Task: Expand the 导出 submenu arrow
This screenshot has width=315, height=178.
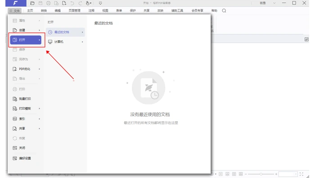Action: click(x=40, y=79)
